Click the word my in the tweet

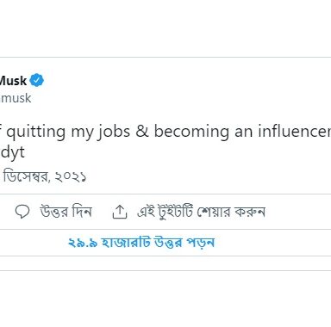(82, 133)
